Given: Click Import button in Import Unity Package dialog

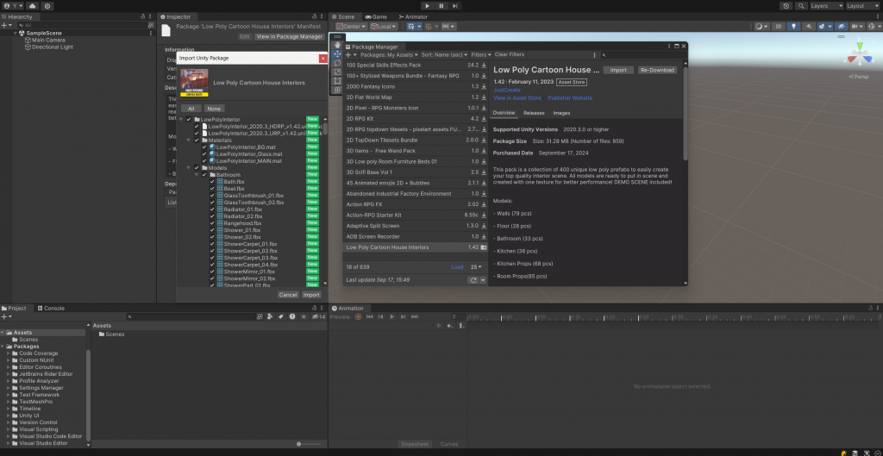Looking at the screenshot, I should [311, 295].
